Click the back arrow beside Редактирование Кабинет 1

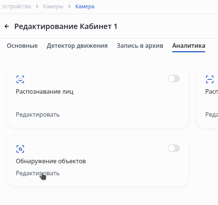(7, 26)
